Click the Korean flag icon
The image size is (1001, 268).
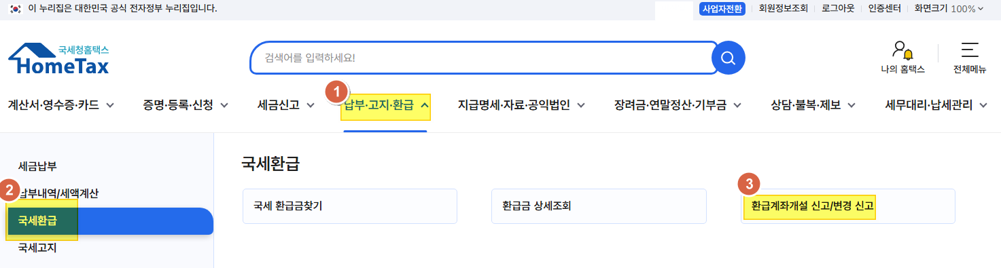click(14, 9)
